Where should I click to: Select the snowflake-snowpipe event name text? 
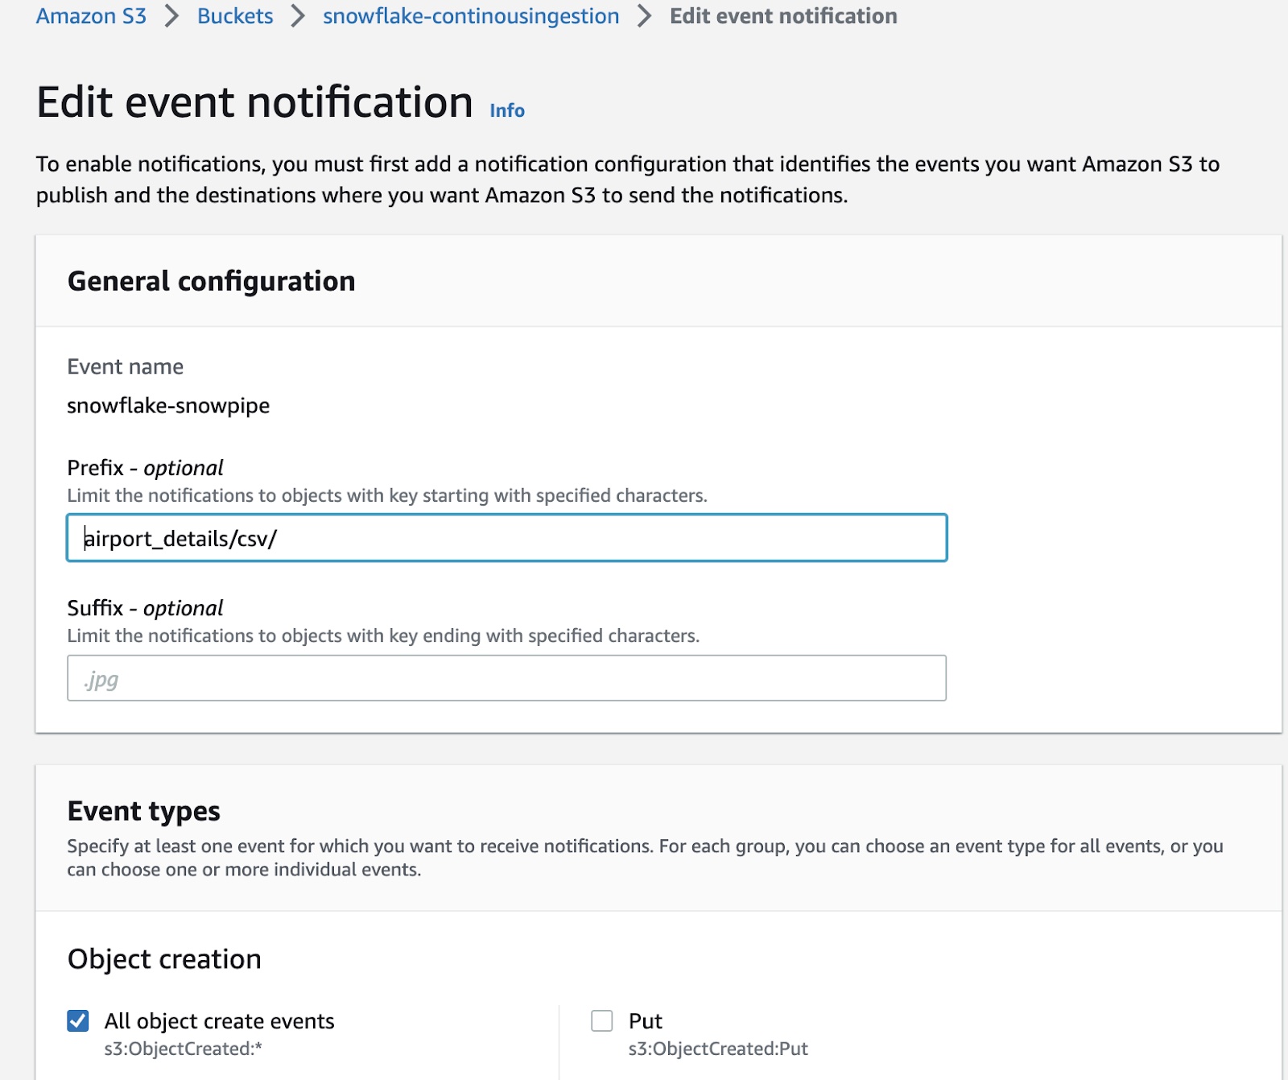[169, 406]
